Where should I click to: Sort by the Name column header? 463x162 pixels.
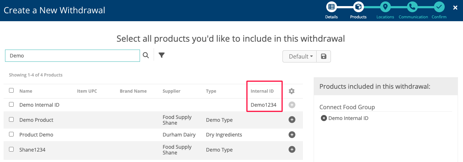click(x=26, y=91)
